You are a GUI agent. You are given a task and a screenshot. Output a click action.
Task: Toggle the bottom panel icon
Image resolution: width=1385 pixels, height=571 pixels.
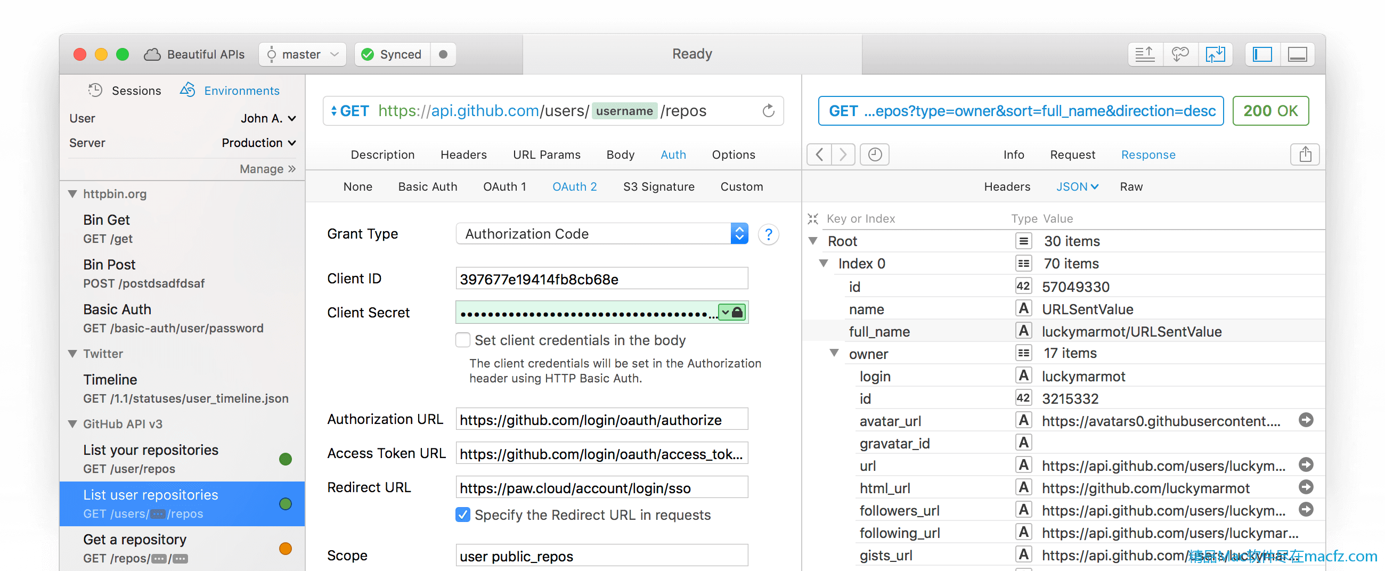coord(1297,54)
